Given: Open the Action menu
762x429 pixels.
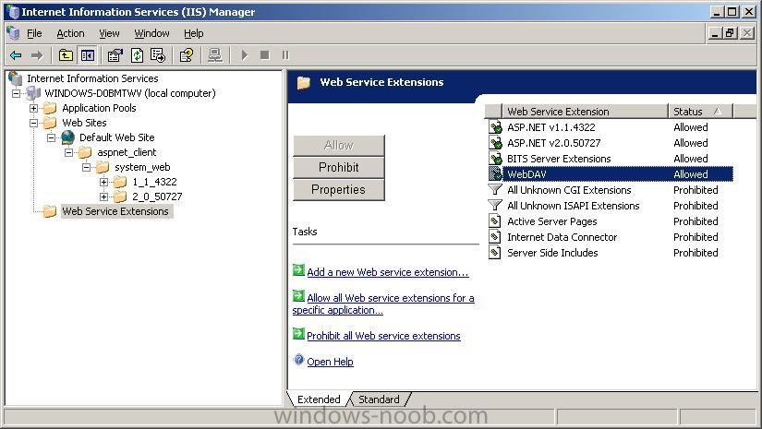Looking at the screenshot, I should click(x=70, y=33).
